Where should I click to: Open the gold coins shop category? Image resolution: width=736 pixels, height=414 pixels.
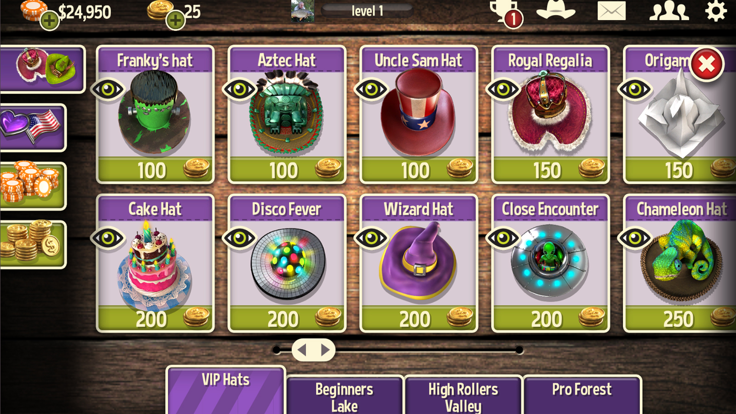pyautogui.click(x=33, y=244)
